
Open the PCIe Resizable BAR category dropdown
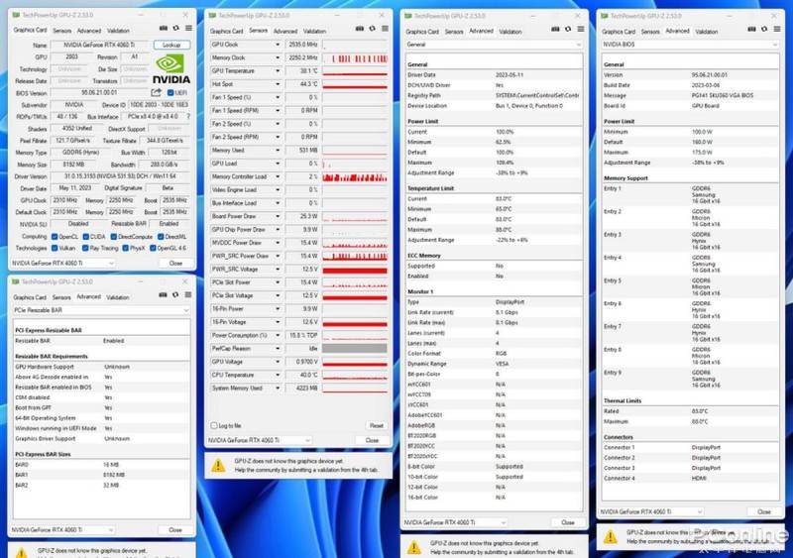tap(101, 310)
